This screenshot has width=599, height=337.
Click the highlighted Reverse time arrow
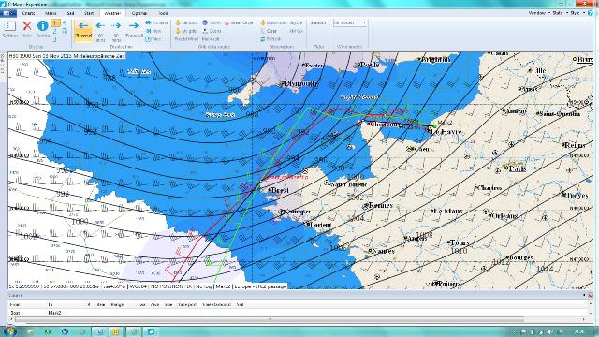83,30
